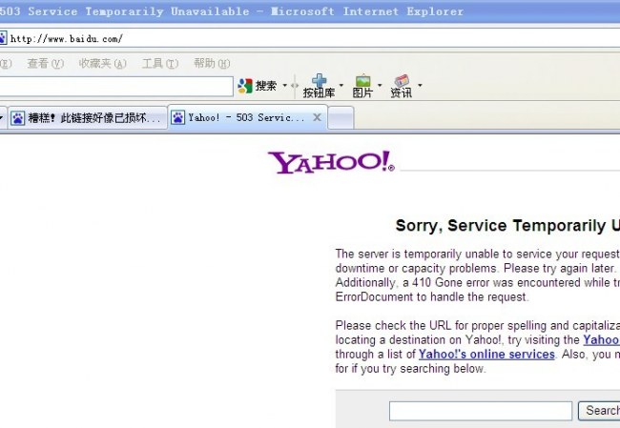
Task: Open the 按钮库 button gallery icon
Action: [320, 80]
